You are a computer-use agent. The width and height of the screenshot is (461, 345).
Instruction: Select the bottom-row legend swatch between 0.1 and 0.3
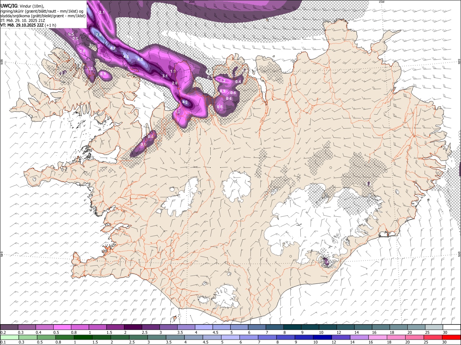coord(9,337)
